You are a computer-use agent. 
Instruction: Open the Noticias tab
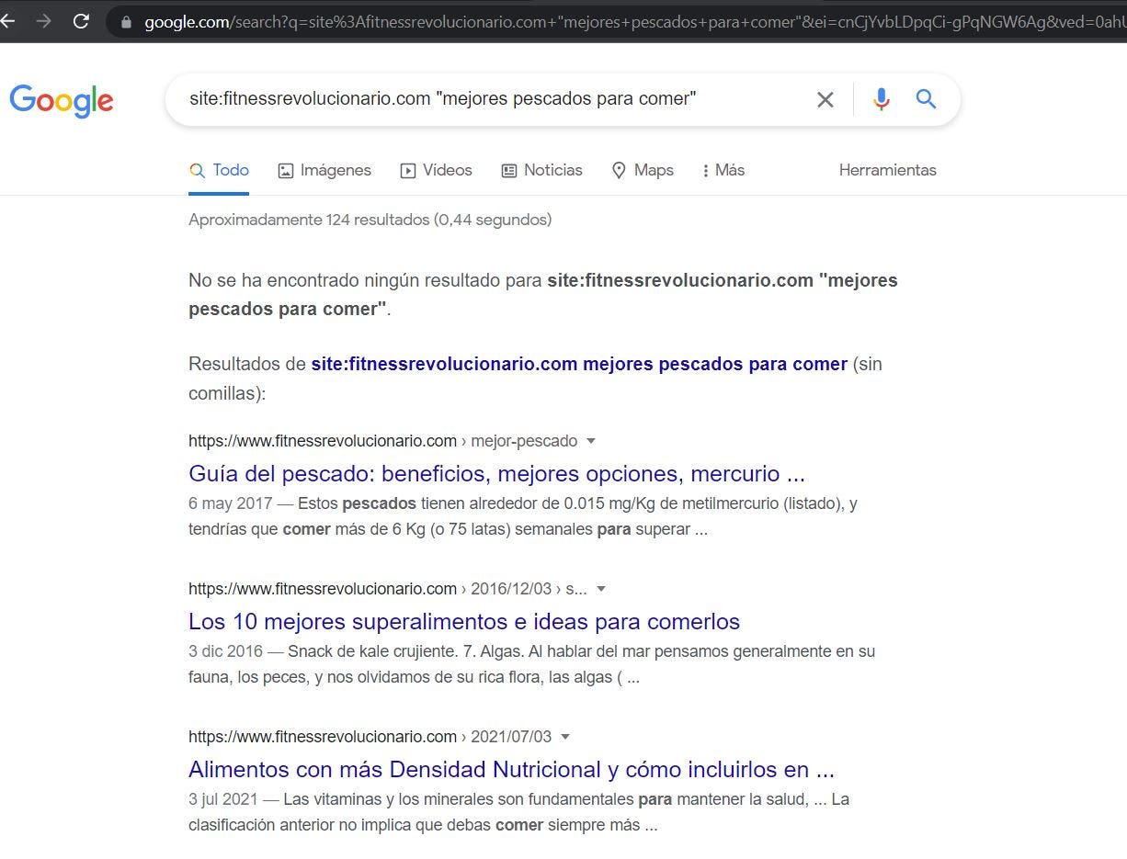[x=541, y=170]
